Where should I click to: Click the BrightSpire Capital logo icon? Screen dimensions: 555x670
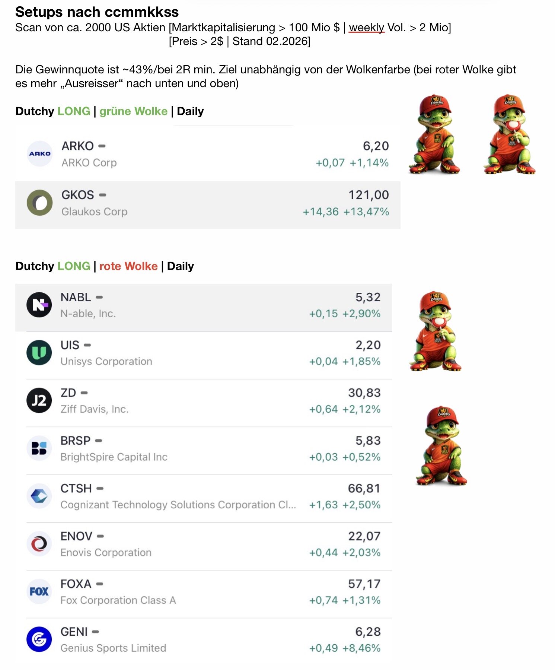point(39,448)
